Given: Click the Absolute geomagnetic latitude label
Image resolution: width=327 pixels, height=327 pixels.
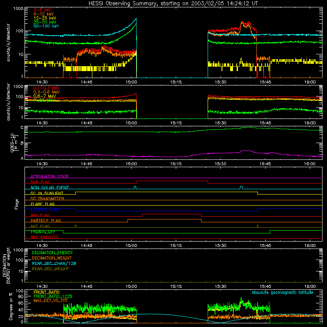Looking at the screenshot, I should pos(282,292).
